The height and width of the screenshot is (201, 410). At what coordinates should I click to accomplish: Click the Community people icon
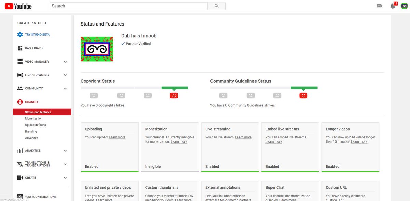pos(20,88)
